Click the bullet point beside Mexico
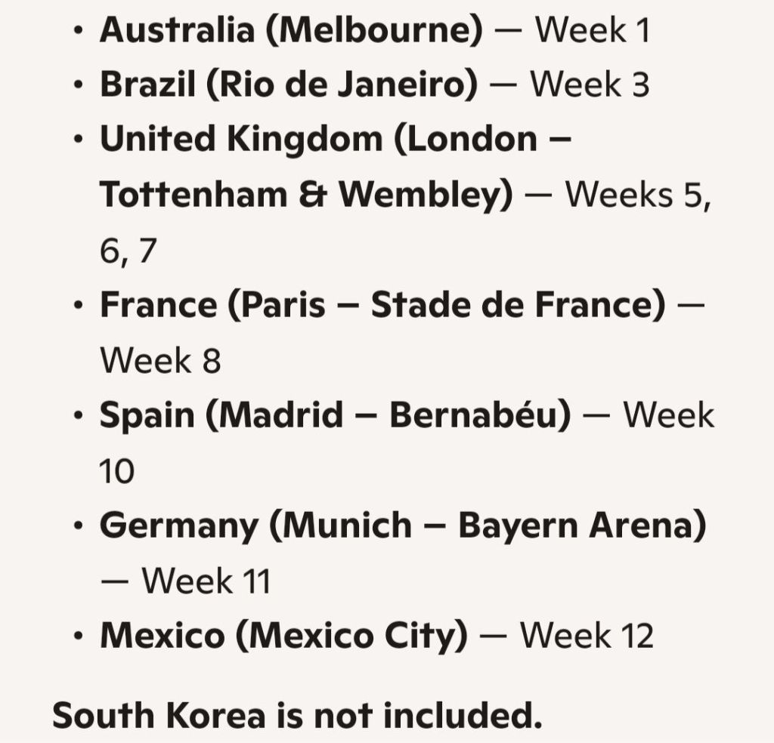This screenshot has height=743, width=774. pyautogui.click(x=78, y=636)
